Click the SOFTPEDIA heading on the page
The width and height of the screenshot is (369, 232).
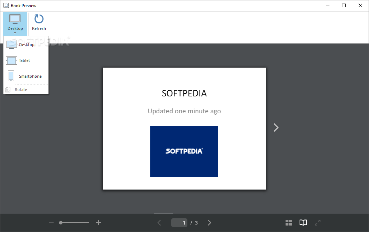click(x=184, y=94)
